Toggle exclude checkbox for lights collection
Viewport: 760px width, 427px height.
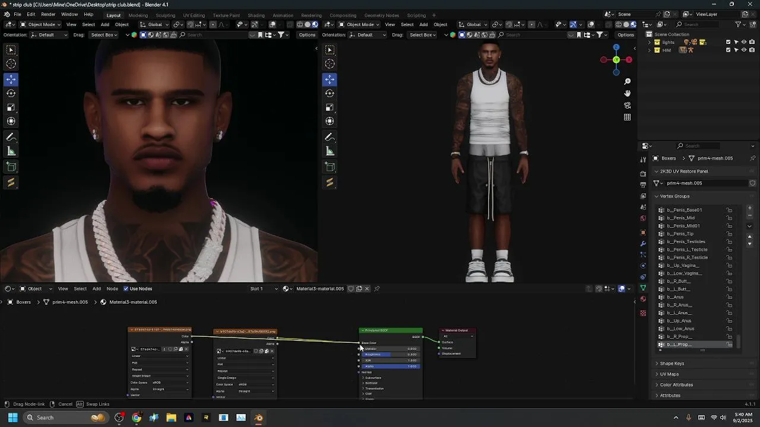pyautogui.click(x=729, y=42)
